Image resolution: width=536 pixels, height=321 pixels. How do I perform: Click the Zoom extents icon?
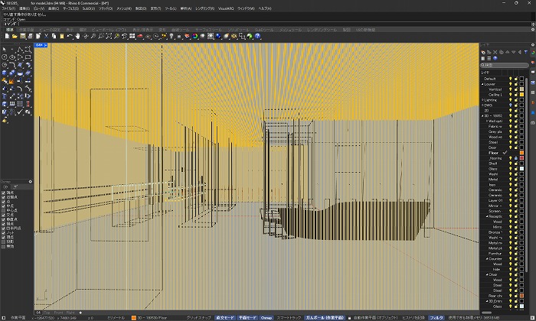(x=109, y=36)
